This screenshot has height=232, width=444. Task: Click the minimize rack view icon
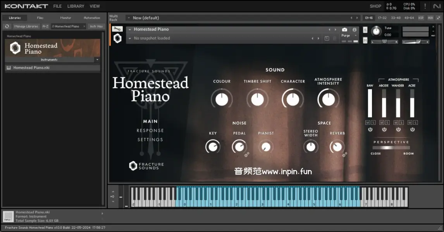[x=439, y=18]
